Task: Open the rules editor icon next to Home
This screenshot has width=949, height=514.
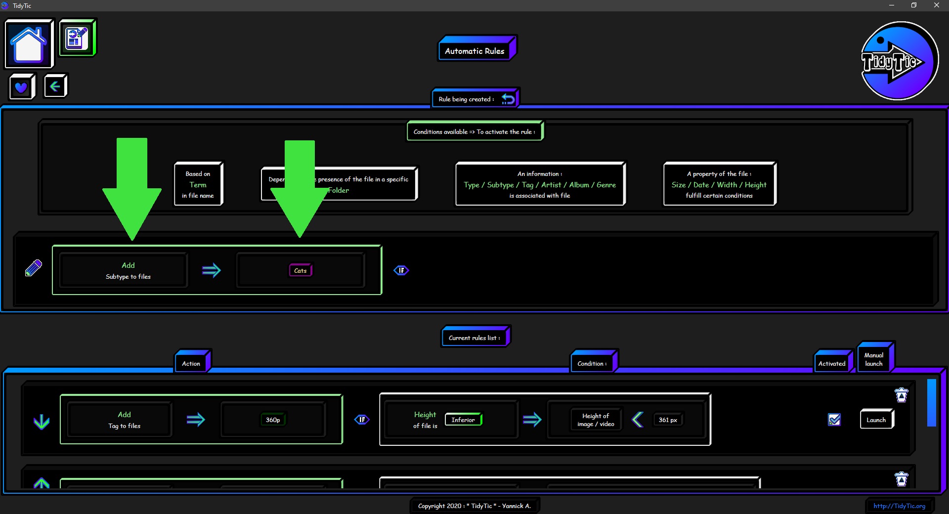Action: (x=77, y=38)
